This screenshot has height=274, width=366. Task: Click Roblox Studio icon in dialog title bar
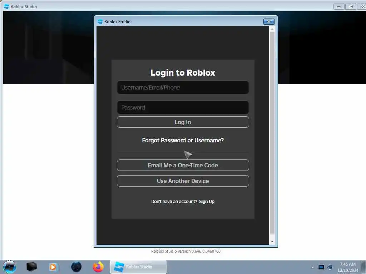coord(100,22)
